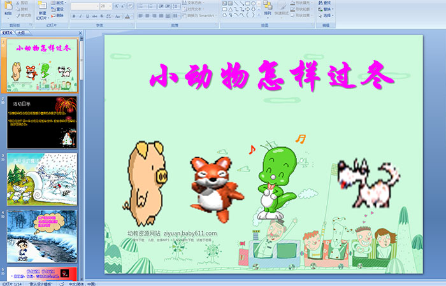
Task: Toggle Underline formatting
Action: (87, 15)
